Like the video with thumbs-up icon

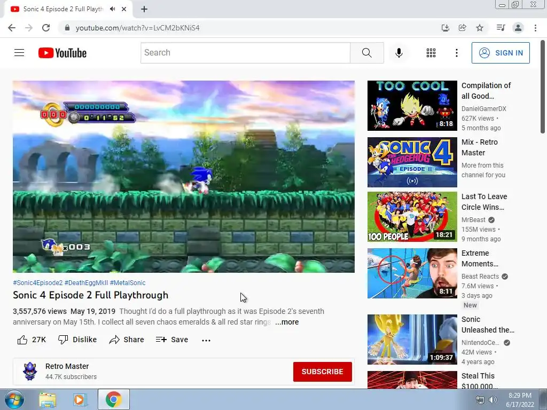point(22,340)
